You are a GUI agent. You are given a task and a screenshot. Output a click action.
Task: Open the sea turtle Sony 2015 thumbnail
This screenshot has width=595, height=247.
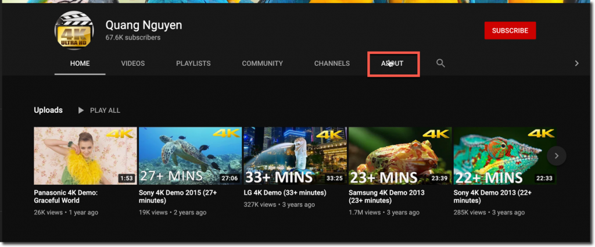[x=190, y=156]
